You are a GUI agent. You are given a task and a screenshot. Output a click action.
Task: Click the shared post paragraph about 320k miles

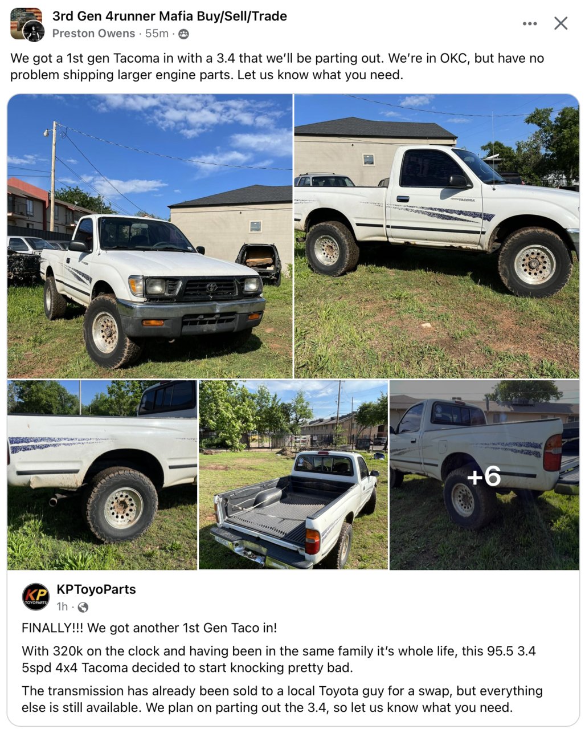pos(279,659)
